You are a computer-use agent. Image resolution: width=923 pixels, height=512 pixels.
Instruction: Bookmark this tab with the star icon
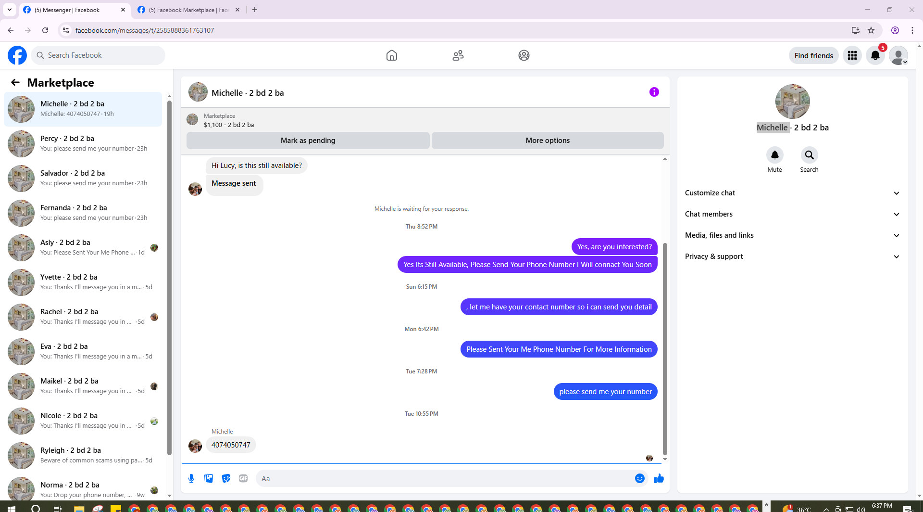(x=871, y=30)
